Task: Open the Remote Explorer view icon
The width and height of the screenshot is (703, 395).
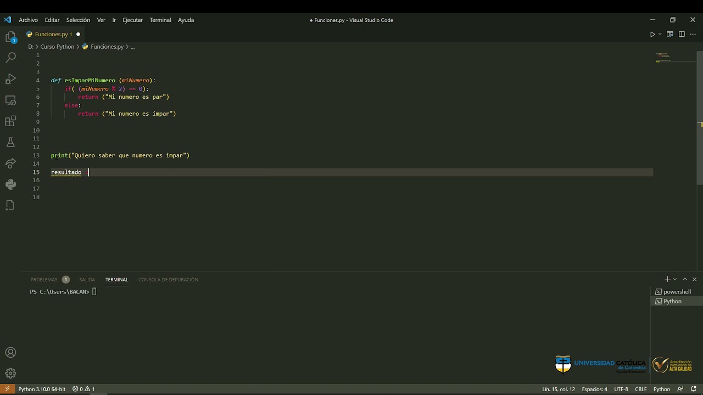Action: 10,100
